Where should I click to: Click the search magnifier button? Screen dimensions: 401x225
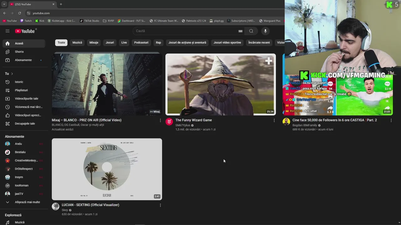point(251,31)
